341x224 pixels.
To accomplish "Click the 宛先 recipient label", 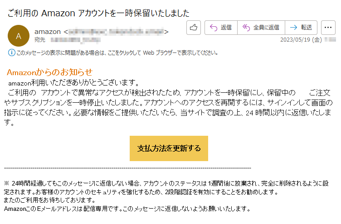I will point(40,40).
